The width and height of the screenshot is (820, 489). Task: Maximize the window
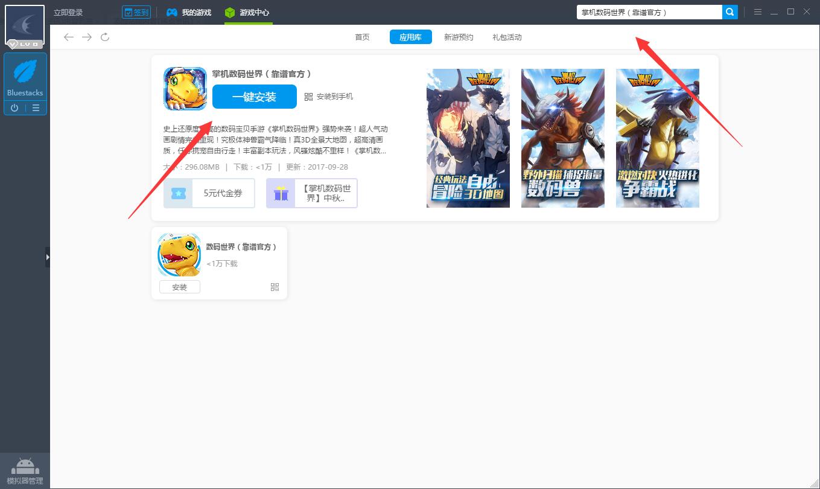tap(790, 12)
